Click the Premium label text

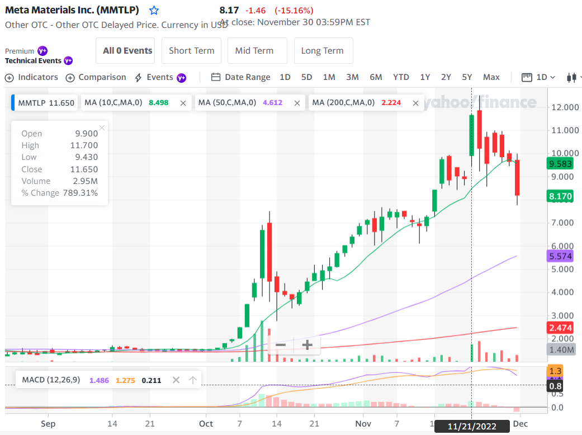20,51
